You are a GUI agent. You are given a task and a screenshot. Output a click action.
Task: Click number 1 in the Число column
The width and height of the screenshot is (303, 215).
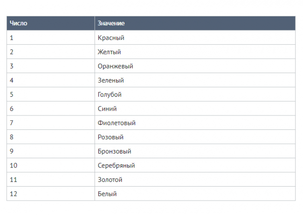pyautogui.click(x=12, y=38)
